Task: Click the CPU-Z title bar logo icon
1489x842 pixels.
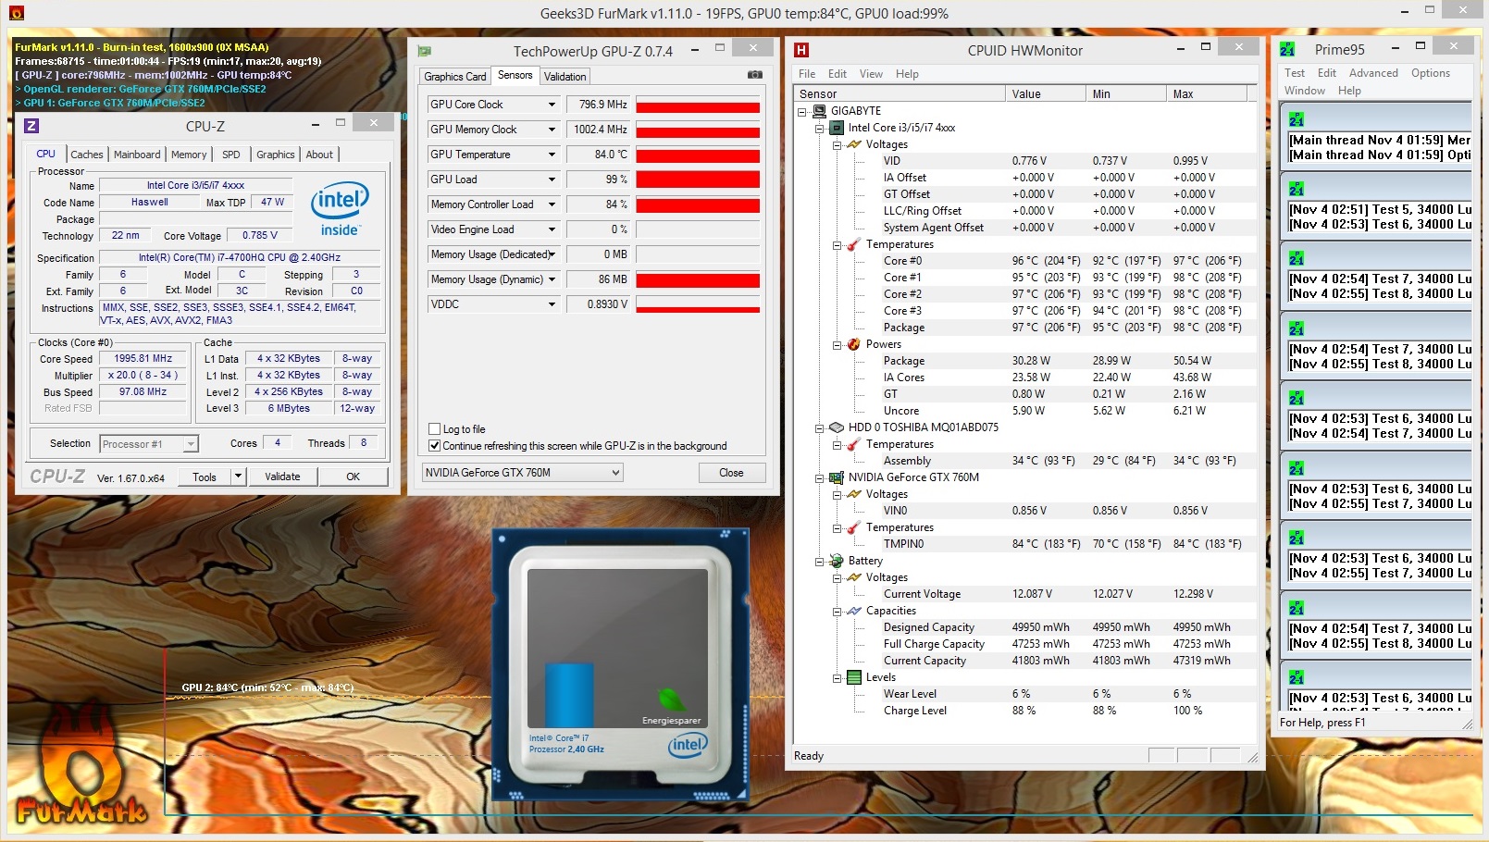Action: coord(31,126)
